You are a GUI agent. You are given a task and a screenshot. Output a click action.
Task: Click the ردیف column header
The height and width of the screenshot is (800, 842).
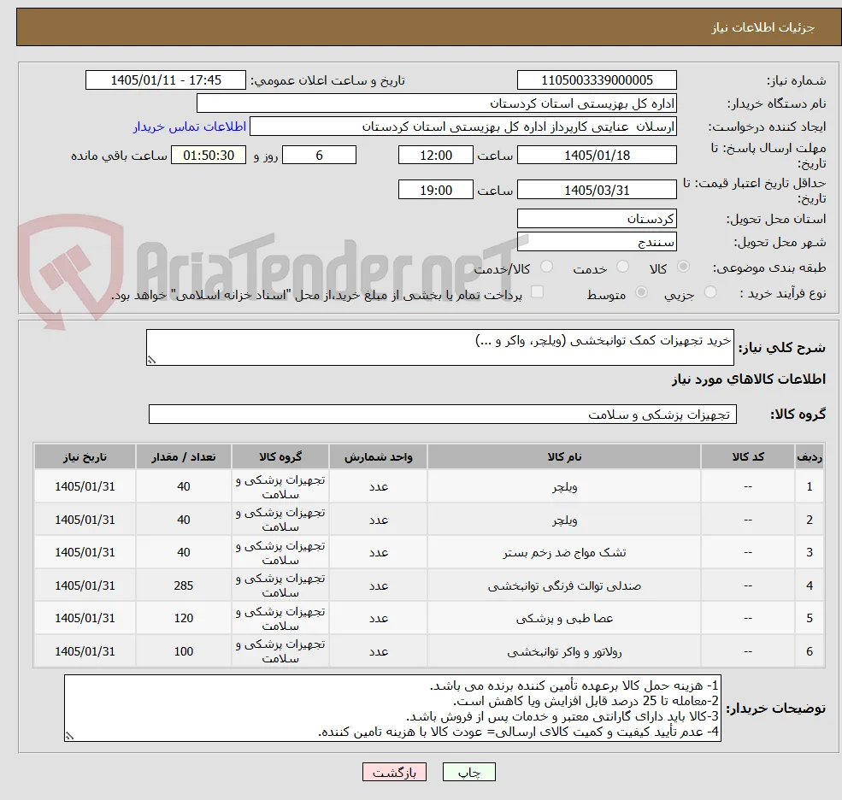[810, 457]
